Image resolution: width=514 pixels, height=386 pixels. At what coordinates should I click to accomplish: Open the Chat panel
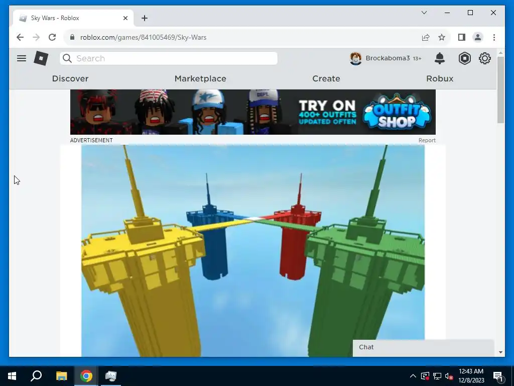(423, 347)
